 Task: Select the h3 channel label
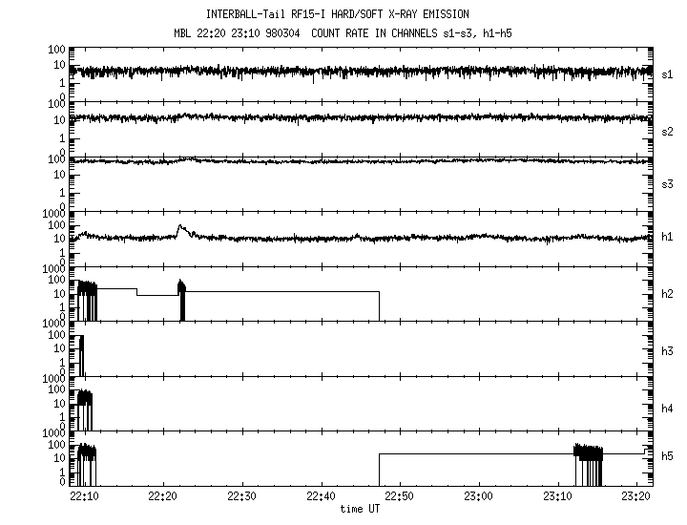click(668, 351)
